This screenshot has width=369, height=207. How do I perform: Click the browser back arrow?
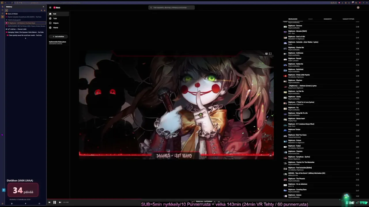point(5,3)
